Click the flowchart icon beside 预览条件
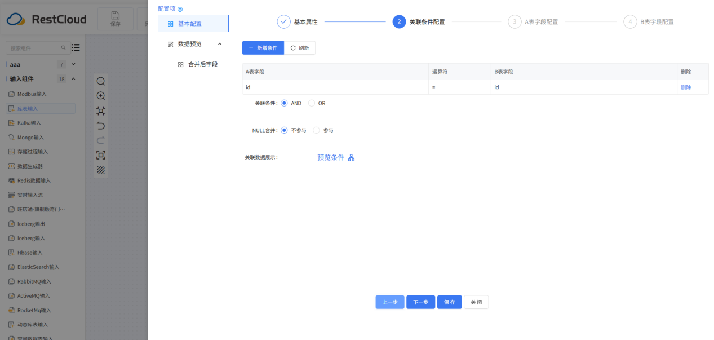This screenshot has width=714, height=340. point(351,157)
